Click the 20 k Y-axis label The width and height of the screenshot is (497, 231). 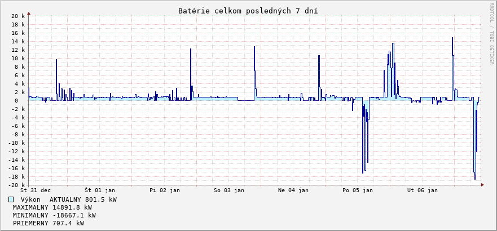tap(18, 16)
